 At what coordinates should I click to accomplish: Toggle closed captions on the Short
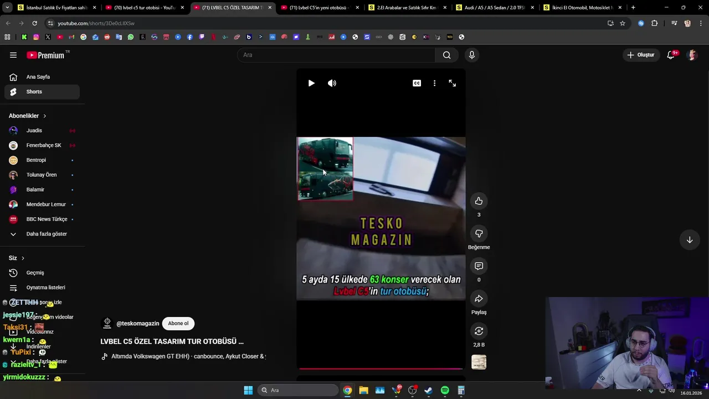417,83
